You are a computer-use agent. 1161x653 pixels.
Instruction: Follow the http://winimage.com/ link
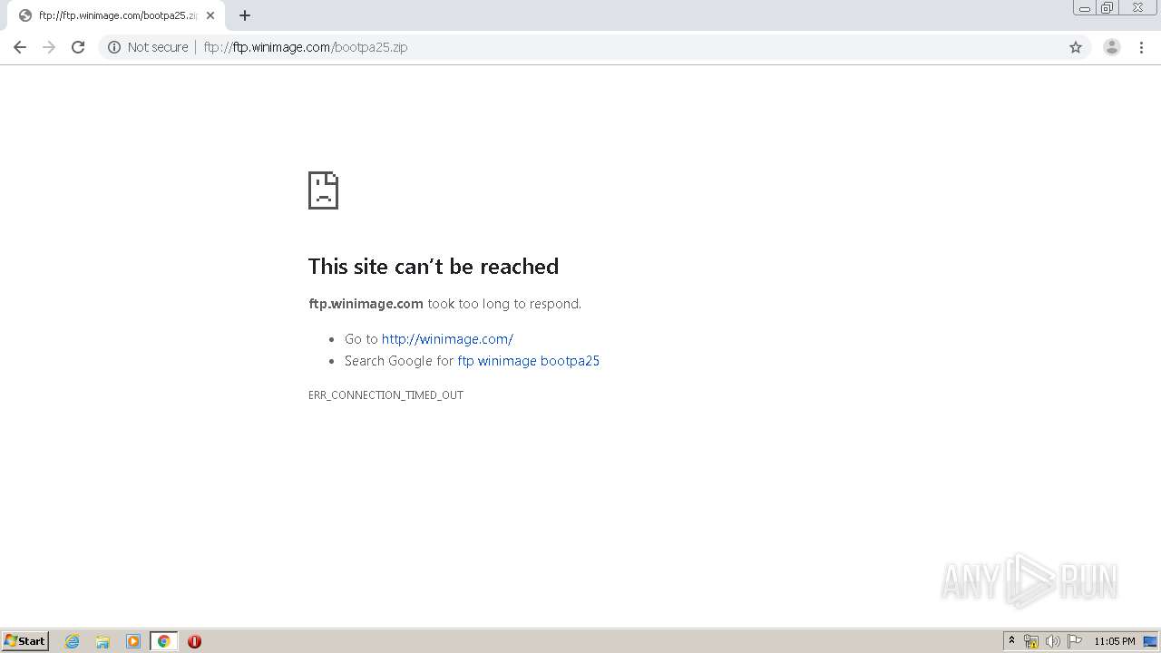[x=447, y=339]
